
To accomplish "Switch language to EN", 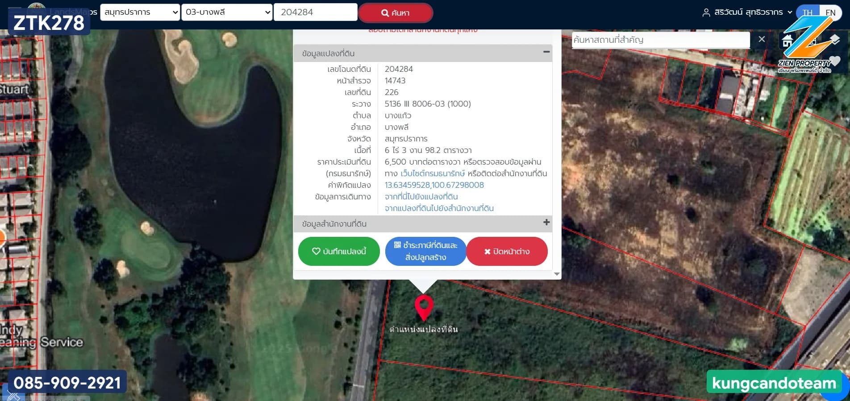I will (x=830, y=12).
